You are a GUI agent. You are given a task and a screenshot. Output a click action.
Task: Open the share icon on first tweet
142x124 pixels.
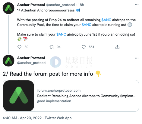pos(117,47)
